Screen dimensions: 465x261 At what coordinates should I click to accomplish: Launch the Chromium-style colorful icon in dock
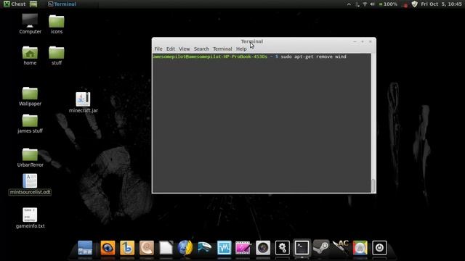coord(360,248)
